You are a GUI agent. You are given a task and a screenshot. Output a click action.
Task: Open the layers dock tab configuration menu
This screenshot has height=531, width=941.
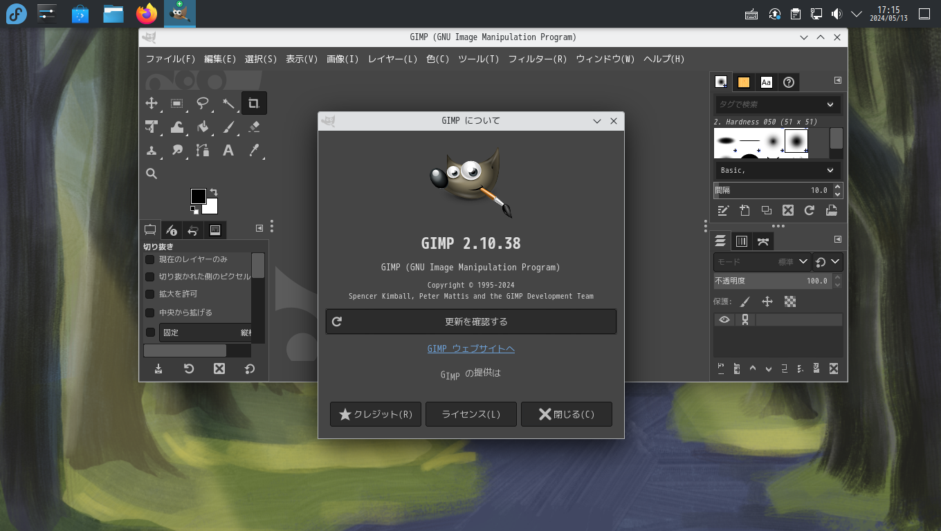coord(837,239)
